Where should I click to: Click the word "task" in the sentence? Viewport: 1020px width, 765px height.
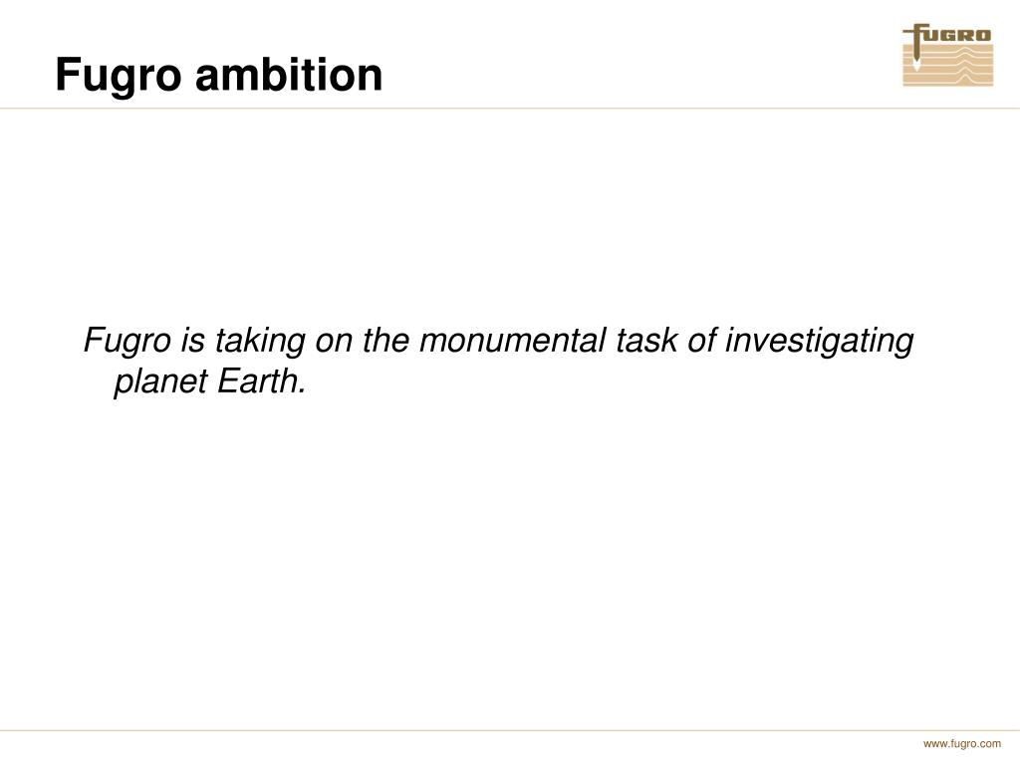tap(646, 341)
